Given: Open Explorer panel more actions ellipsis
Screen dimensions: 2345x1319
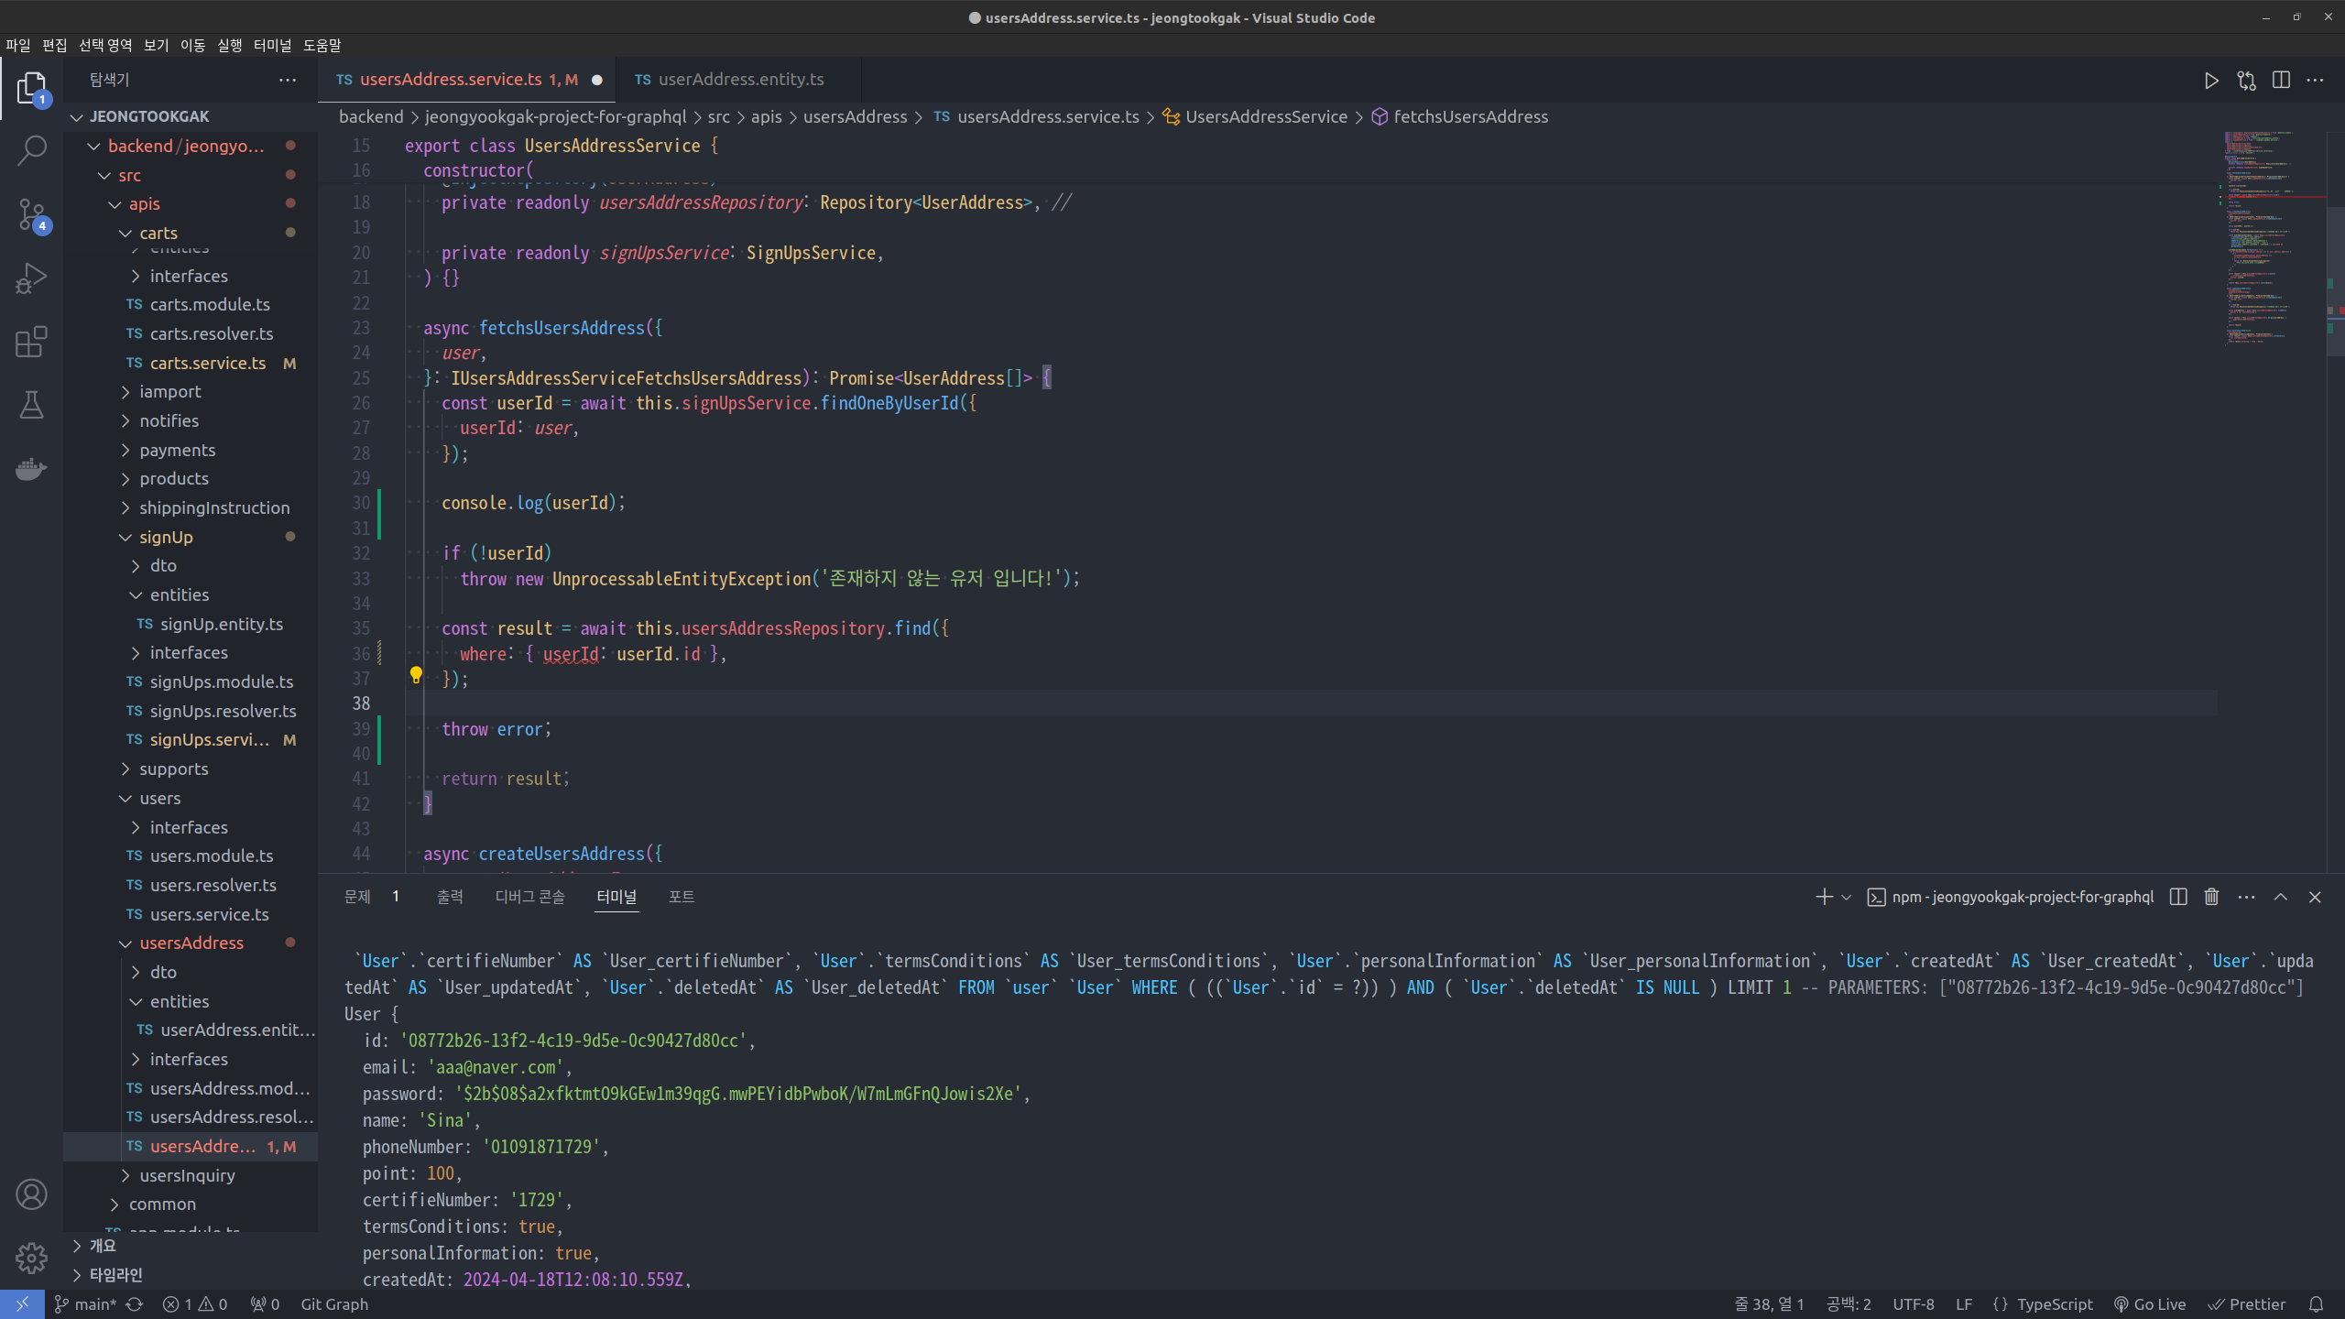Looking at the screenshot, I should (x=288, y=81).
